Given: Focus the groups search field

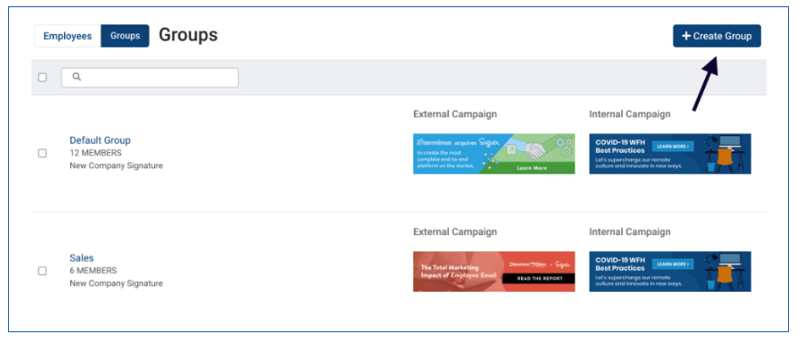Looking at the screenshot, I should click(150, 77).
